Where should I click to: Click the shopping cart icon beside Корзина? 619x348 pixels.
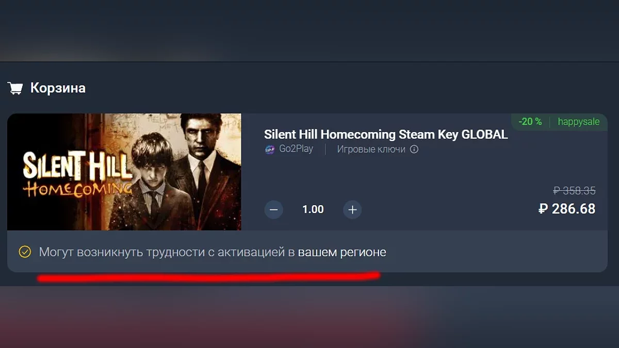click(x=15, y=89)
